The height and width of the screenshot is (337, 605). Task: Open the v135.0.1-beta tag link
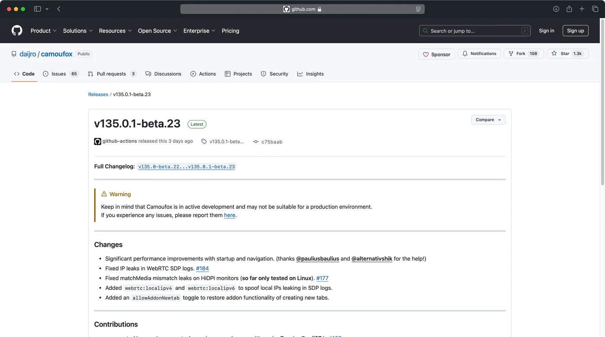coord(226,141)
